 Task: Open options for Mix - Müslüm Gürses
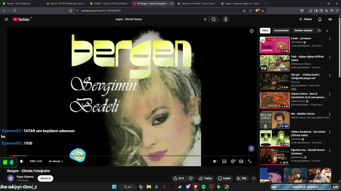point(330,114)
